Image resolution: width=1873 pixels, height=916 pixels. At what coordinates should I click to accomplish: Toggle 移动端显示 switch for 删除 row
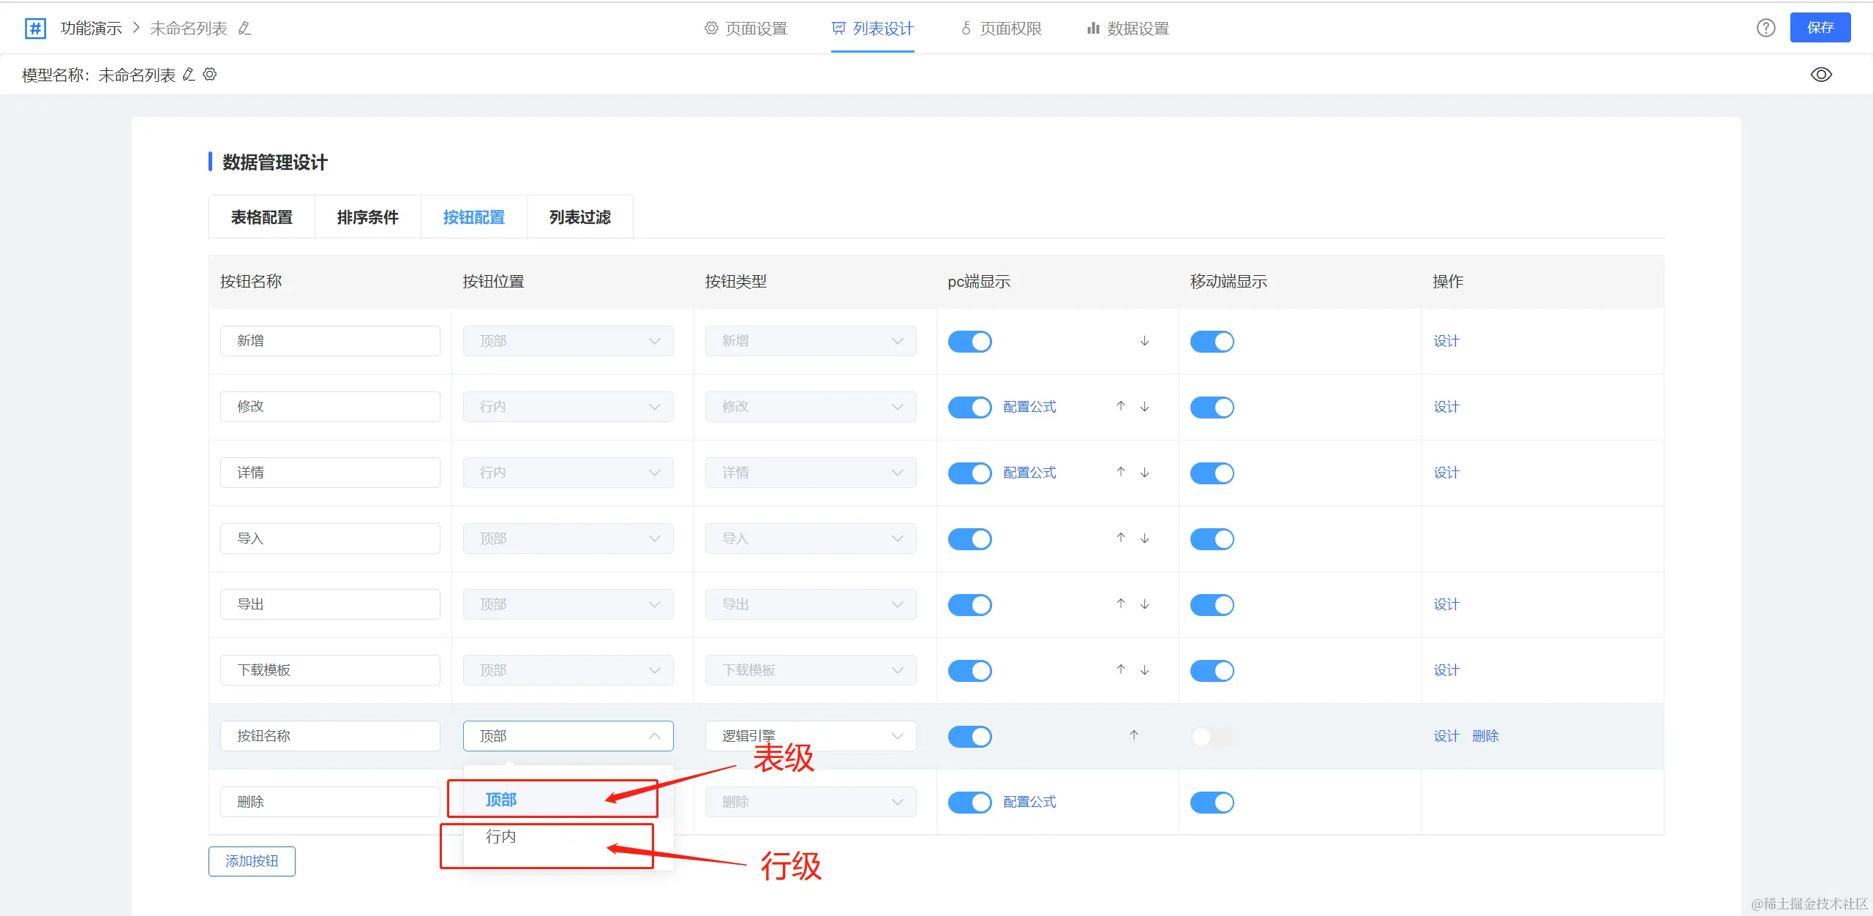click(x=1211, y=803)
